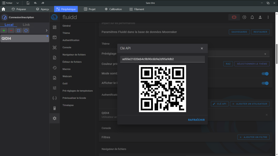Switch to the Link tab
This screenshot has height=156, width=278.
(x=26, y=25)
